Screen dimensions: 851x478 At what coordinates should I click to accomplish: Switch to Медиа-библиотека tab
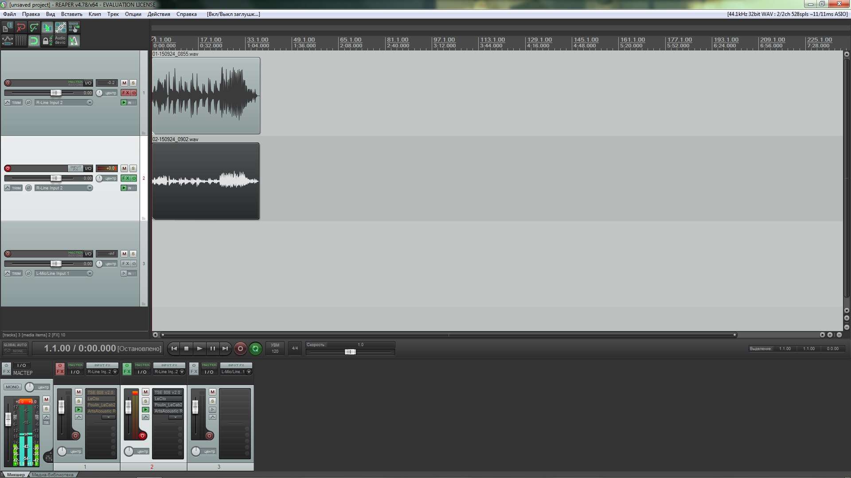pyautogui.click(x=52, y=474)
